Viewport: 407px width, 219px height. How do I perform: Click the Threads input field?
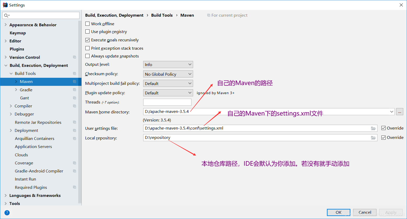(x=167, y=102)
